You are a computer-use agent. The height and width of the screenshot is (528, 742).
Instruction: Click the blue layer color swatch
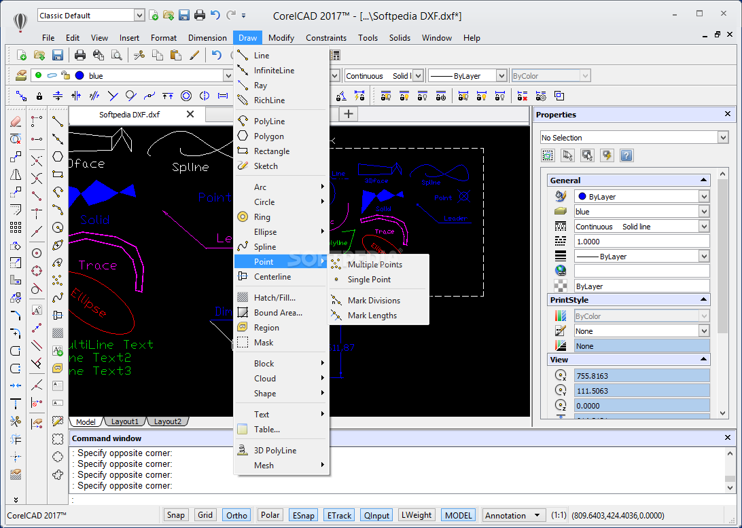point(79,75)
